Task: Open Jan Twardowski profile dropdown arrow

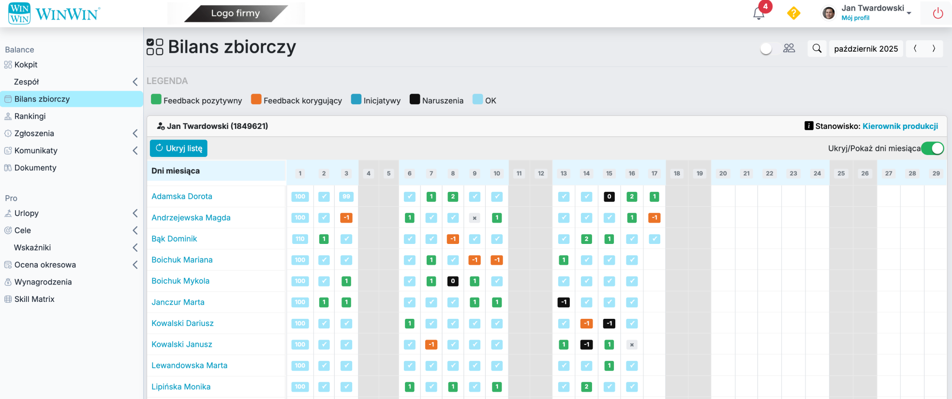Action: [x=909, y=13]
